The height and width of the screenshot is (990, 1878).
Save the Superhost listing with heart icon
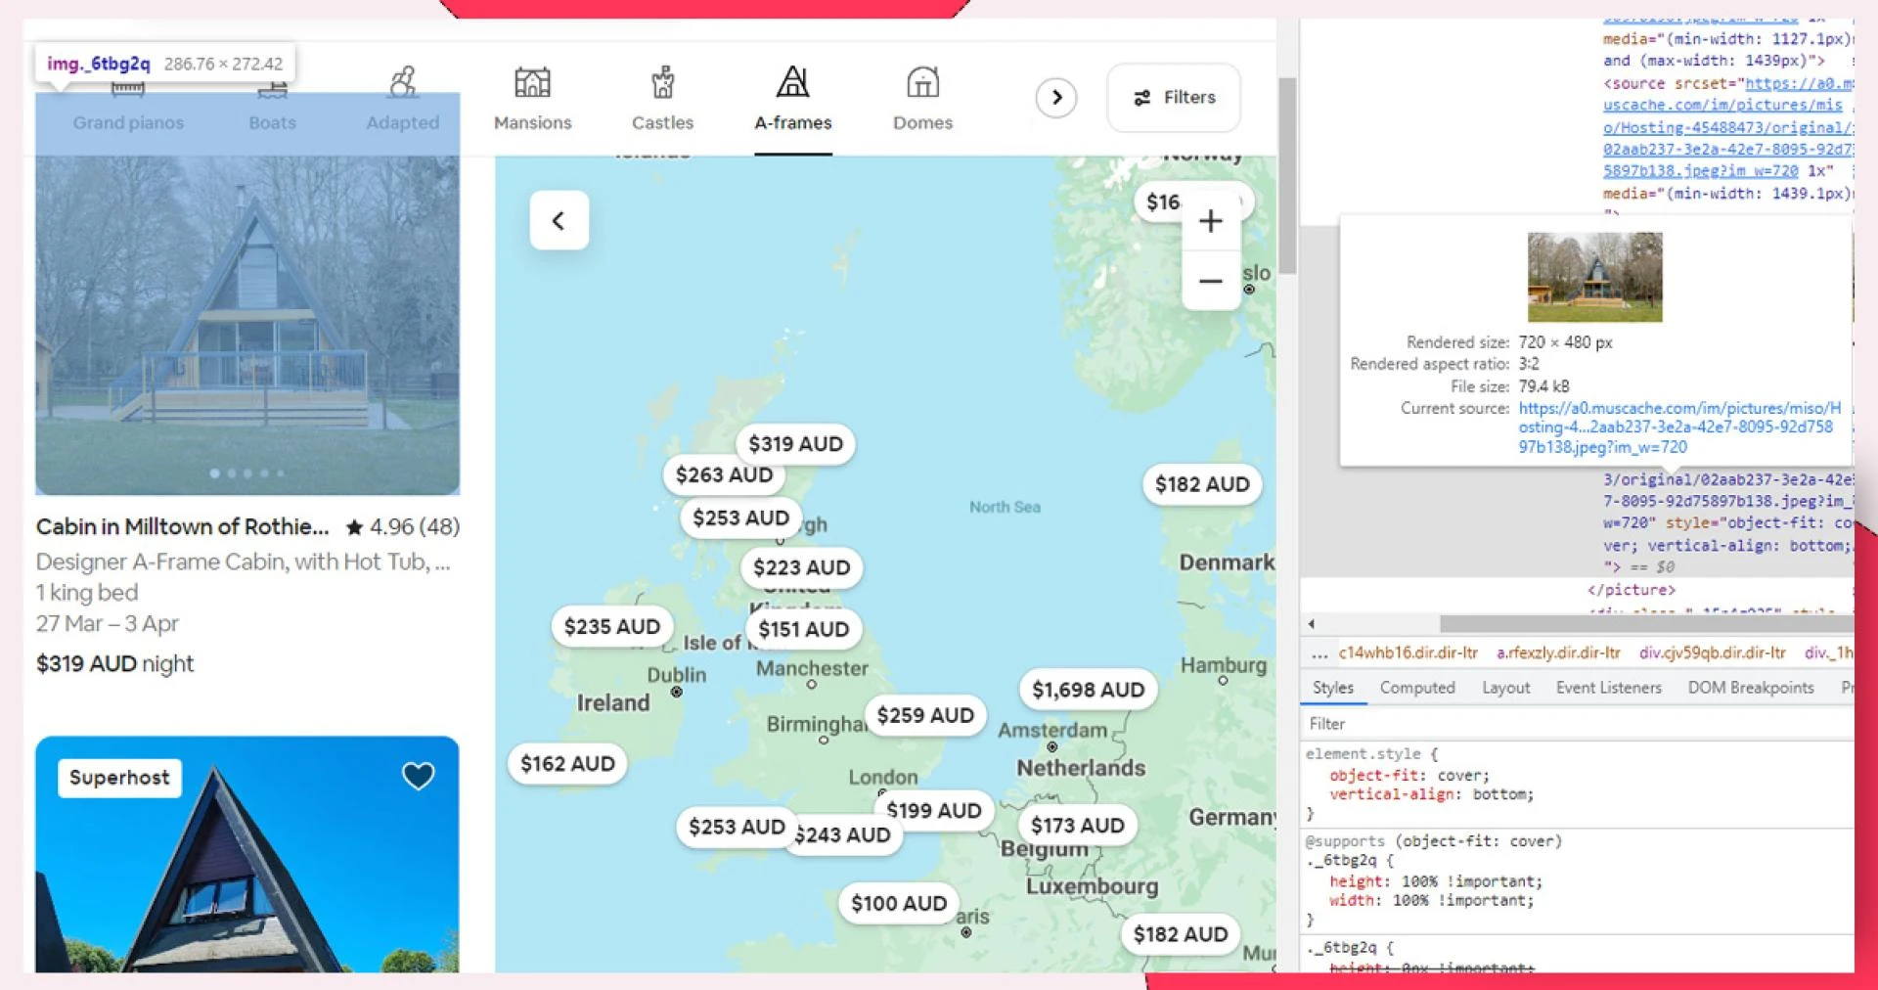(419, 776)
